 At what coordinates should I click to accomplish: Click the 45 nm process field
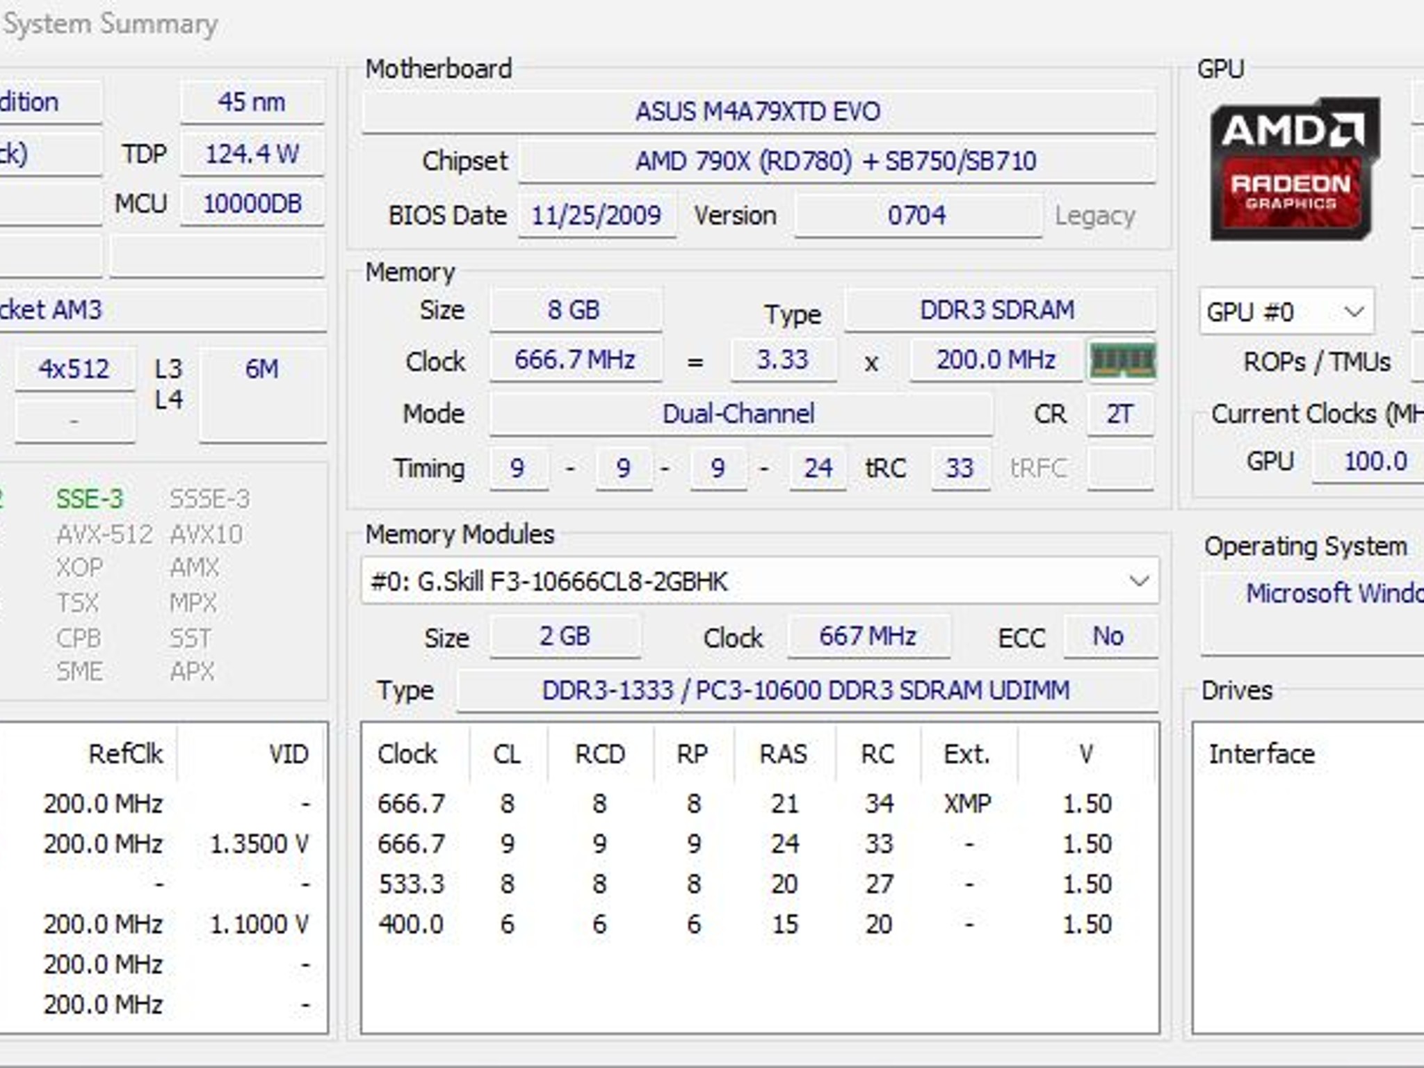click(252, 103)
